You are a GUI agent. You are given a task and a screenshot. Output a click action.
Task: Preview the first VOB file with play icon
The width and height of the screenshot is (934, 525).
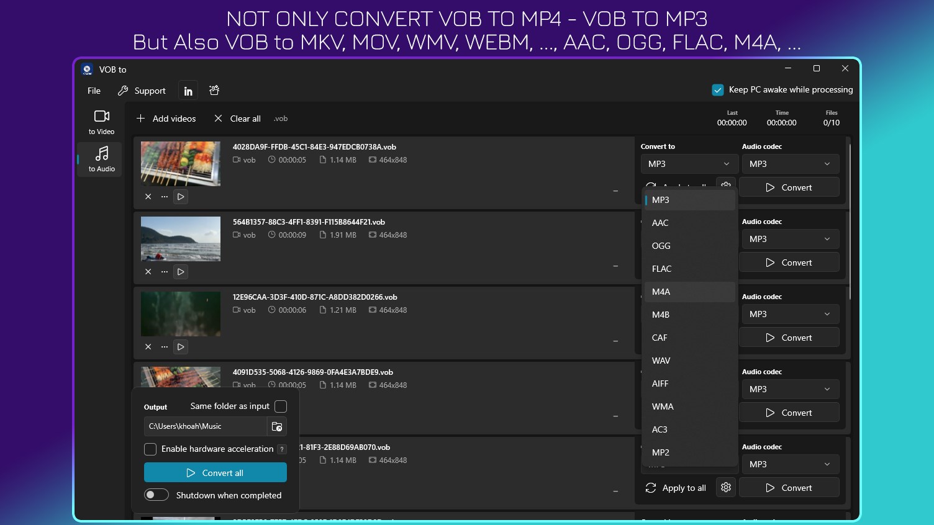tap(180, 197)
